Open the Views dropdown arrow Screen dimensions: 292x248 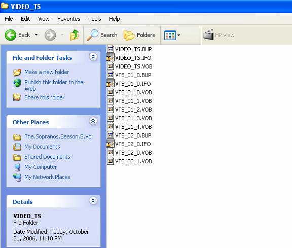coord(179,35)
